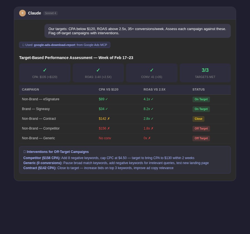Click the Claude avatar icon

(x=22, y=13)
